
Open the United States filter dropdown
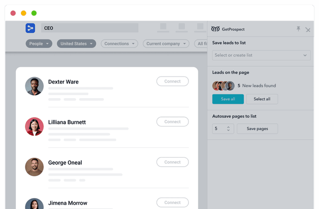(x=76, y=44)
